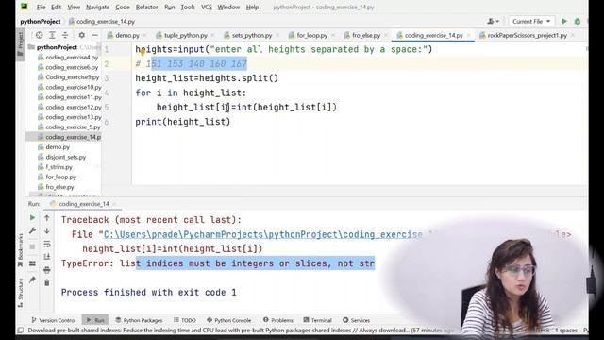Stop process square icon in Run panel

click(x=32, y=246)
